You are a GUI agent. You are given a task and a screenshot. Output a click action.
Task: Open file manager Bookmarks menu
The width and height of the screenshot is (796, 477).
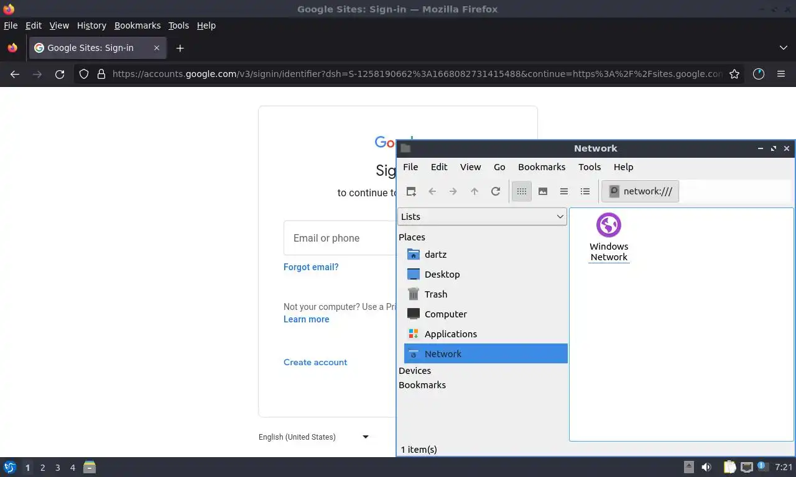coord(542,167)
